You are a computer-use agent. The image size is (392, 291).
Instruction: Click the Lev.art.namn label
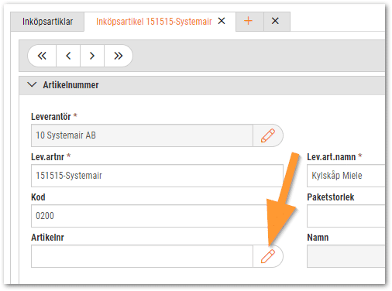pos(332,157)
